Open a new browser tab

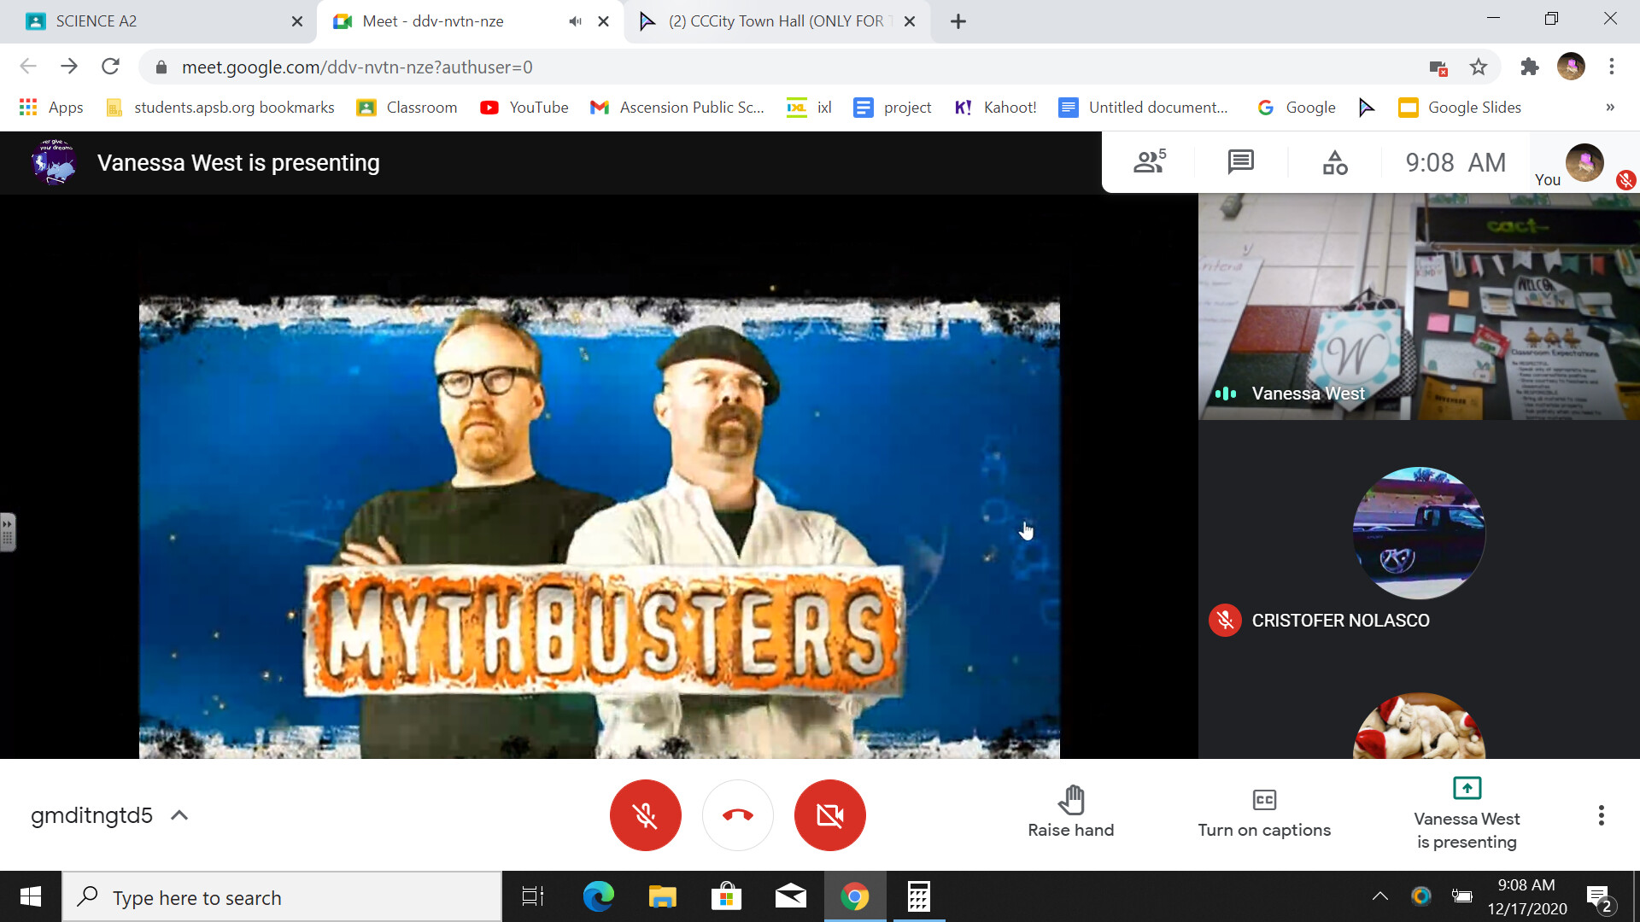(958, 21)
